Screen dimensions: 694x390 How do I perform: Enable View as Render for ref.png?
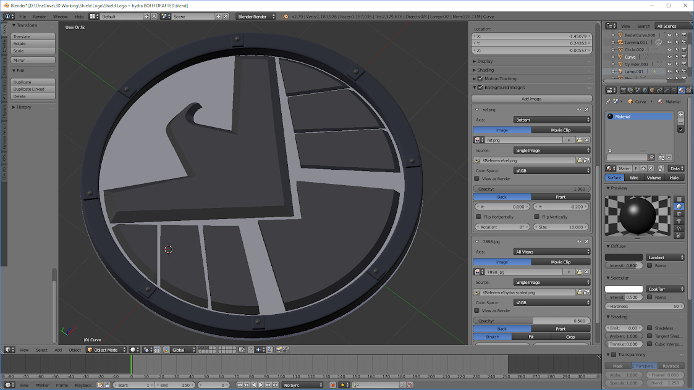pyautogui.click(x=476, y=178)
